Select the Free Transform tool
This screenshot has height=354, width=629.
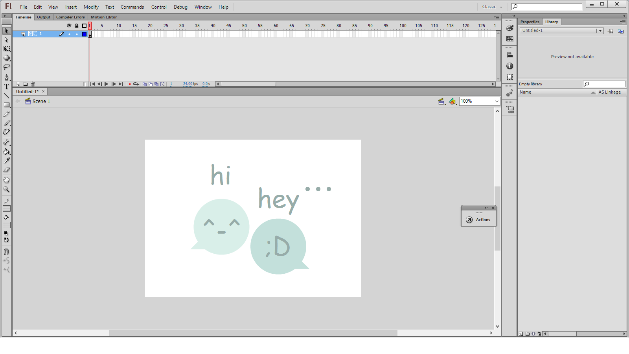tap(6, 49)
